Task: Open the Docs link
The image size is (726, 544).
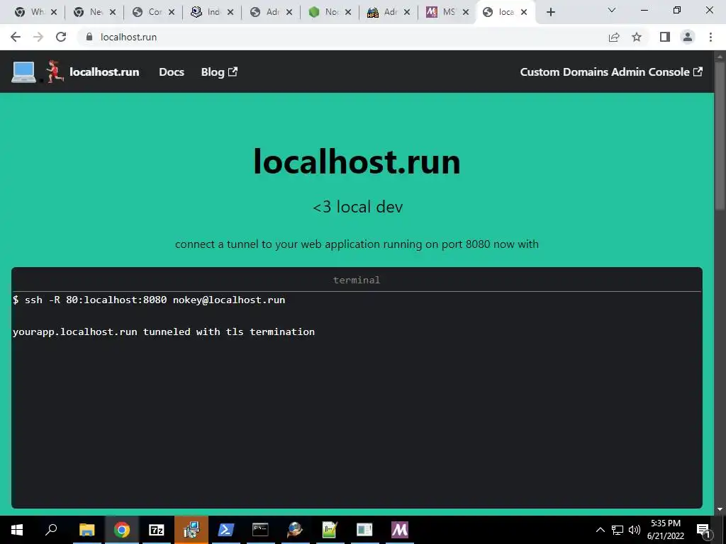Action: pyautogui.click(x=172, y=72)
